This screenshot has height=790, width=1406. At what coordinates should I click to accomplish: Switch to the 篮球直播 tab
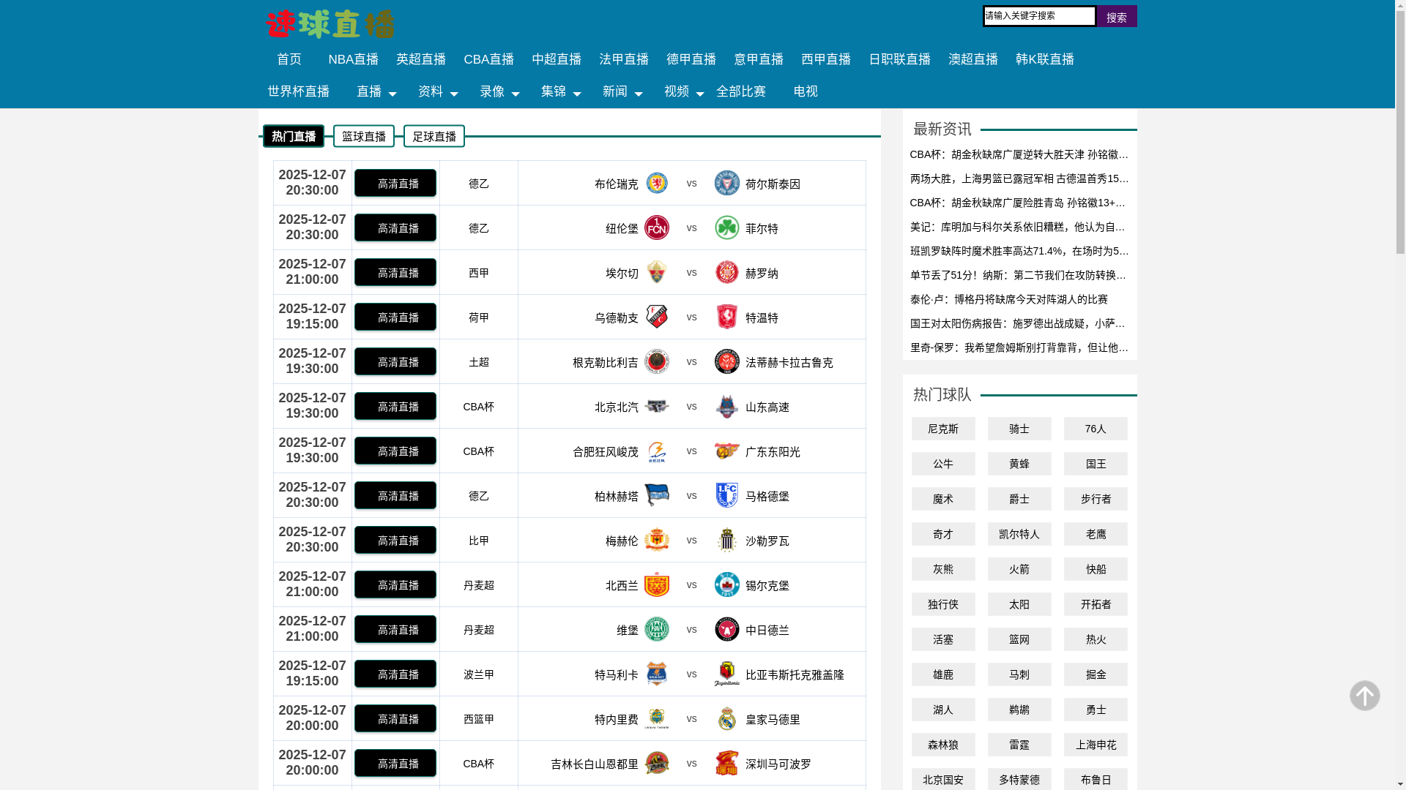[363, 137]
